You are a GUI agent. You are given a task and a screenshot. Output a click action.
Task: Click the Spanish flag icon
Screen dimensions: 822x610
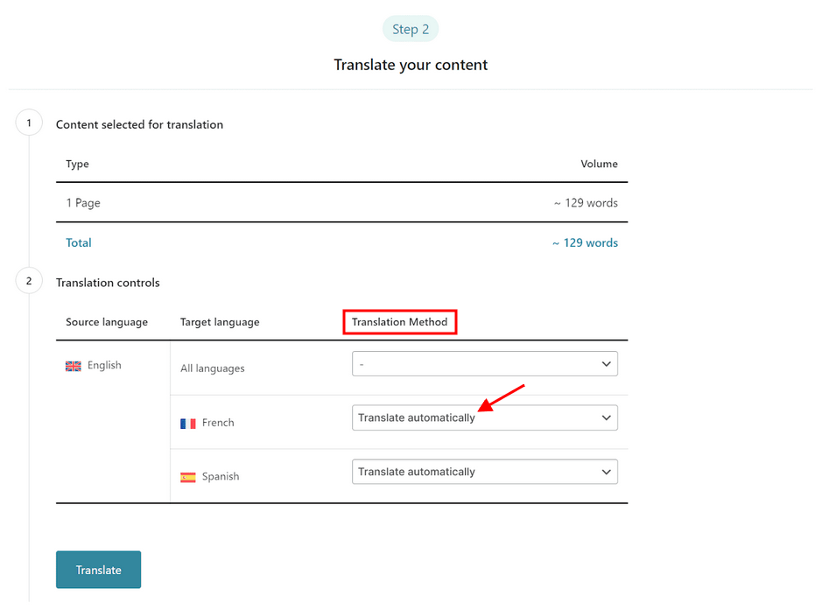tap(187, 477)
